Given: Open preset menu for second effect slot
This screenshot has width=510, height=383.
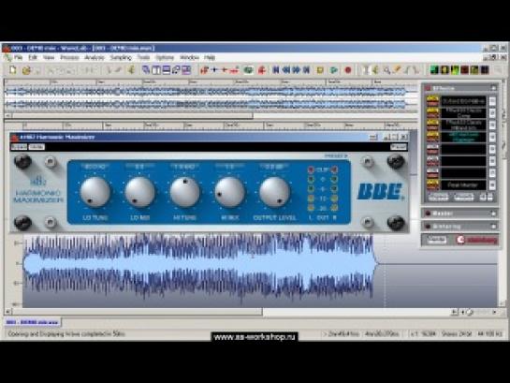Looking at the screenshot, I should click(x=492, y=113).
